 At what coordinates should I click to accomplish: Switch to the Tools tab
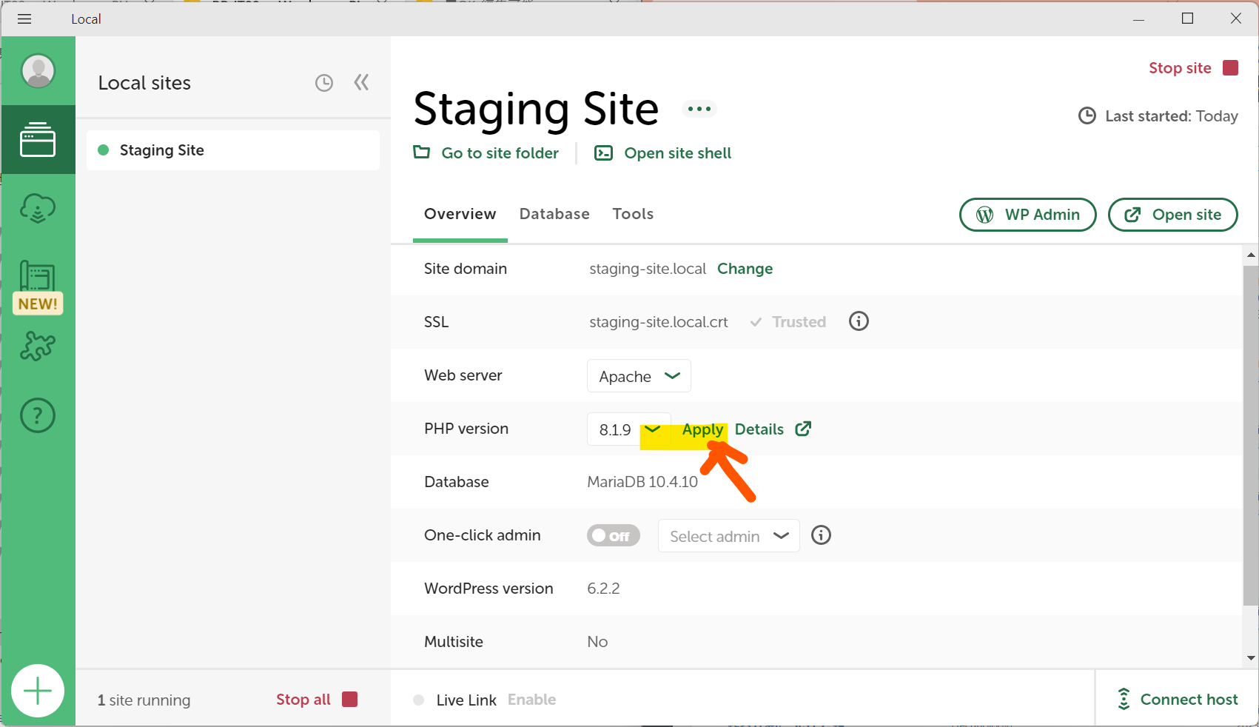[x=633, y=214]
